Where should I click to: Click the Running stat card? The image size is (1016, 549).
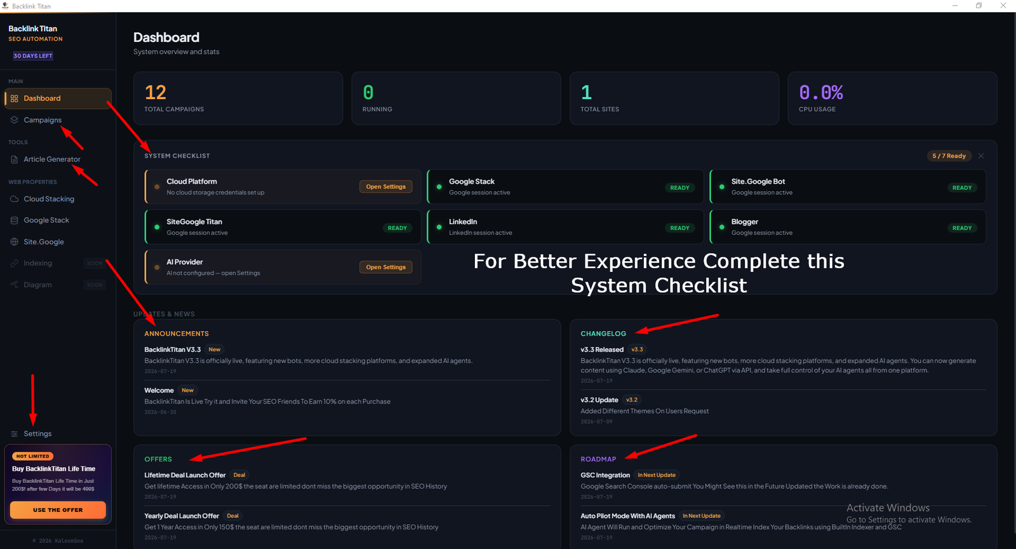456,98
